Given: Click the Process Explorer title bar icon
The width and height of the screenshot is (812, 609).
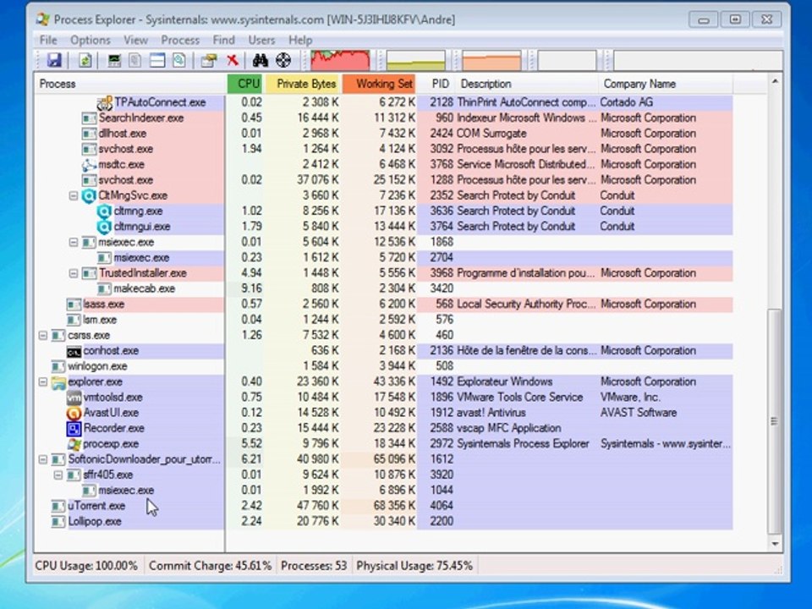Looking at the screenshot, I should click(43, 19).
